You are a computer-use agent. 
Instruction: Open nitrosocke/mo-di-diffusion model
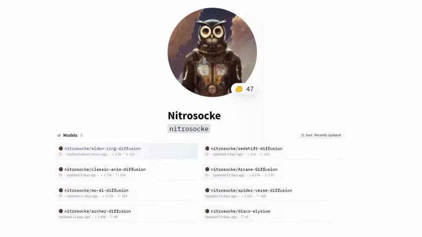tap(97, 190)
